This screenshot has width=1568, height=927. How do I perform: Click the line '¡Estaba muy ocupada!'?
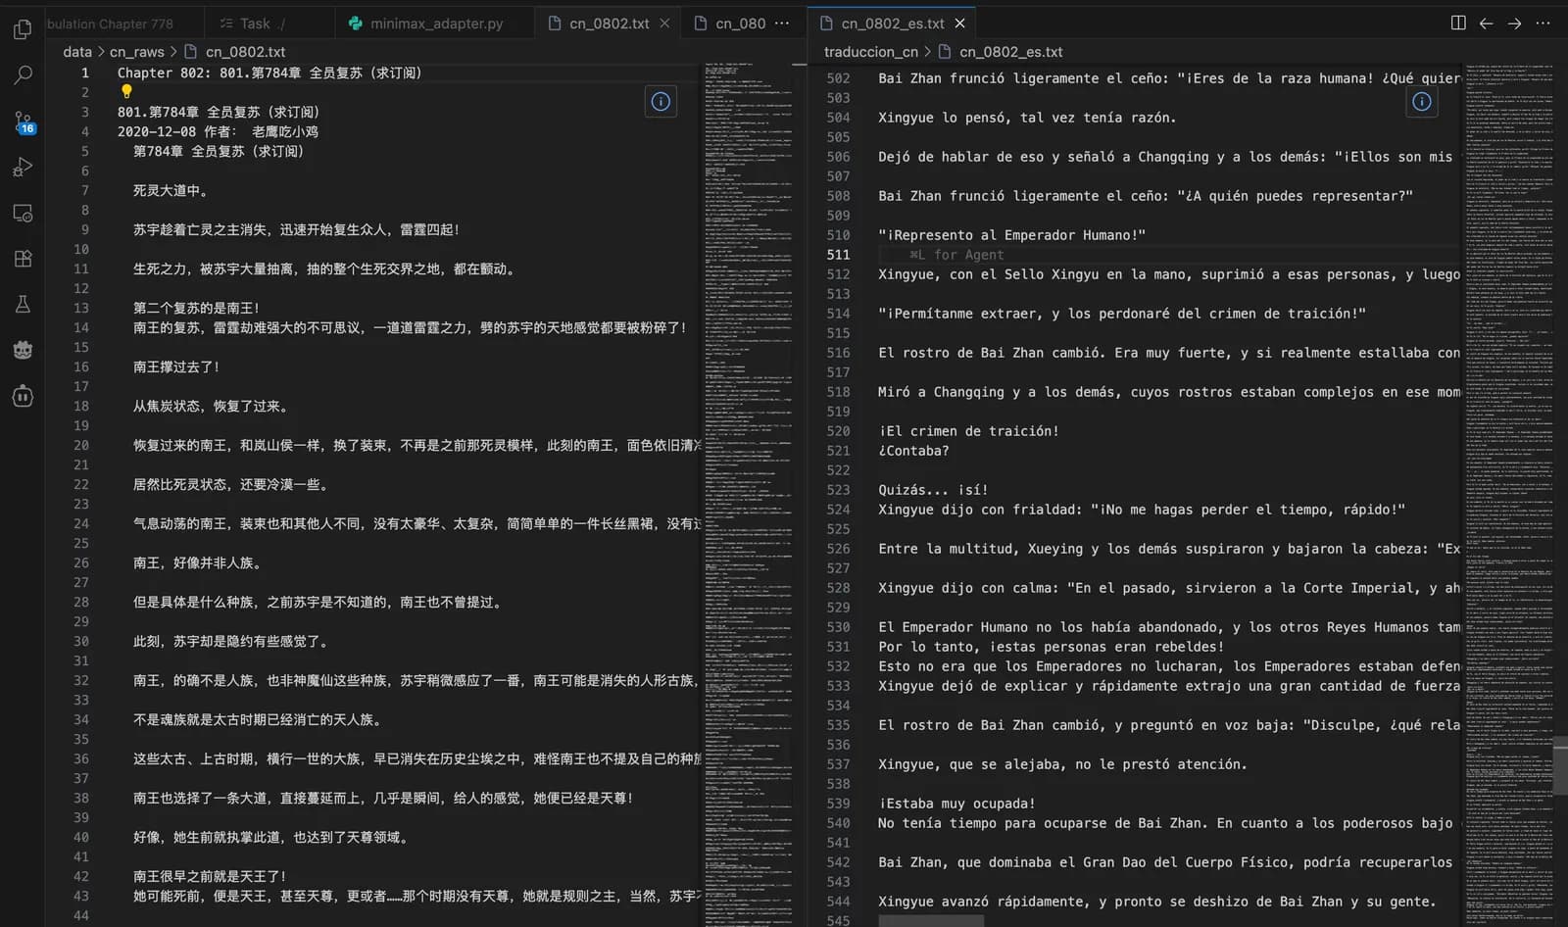(x=956, y=804)
